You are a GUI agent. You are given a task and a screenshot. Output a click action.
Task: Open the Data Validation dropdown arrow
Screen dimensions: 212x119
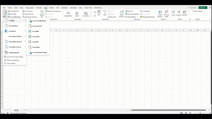[138, 17]
